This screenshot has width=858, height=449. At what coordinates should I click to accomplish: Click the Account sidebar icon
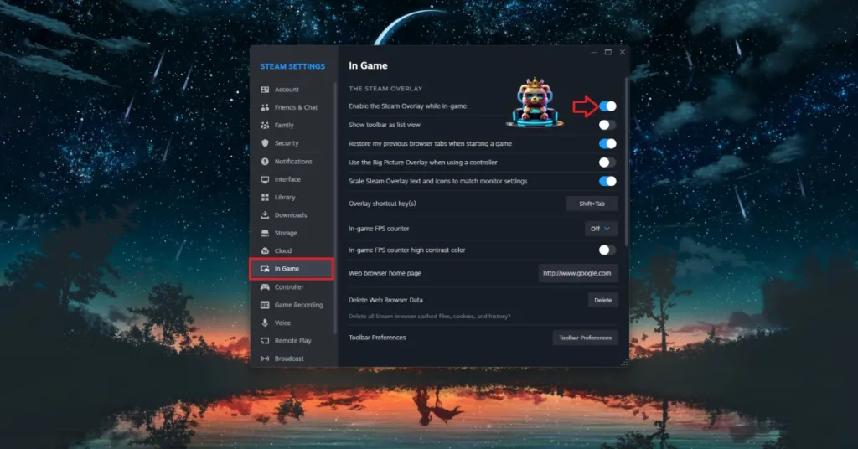tap(265, 89)
